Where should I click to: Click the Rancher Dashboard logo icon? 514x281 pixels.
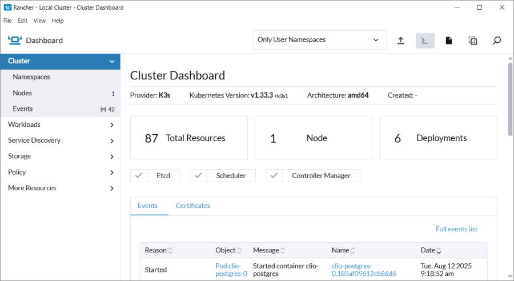point(15,40)
